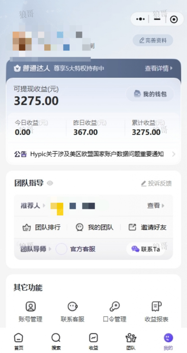The height and width of the screenshot is (353, 187).
Task: Switch to the 首页 bottom tab
Action: [19, 342]
